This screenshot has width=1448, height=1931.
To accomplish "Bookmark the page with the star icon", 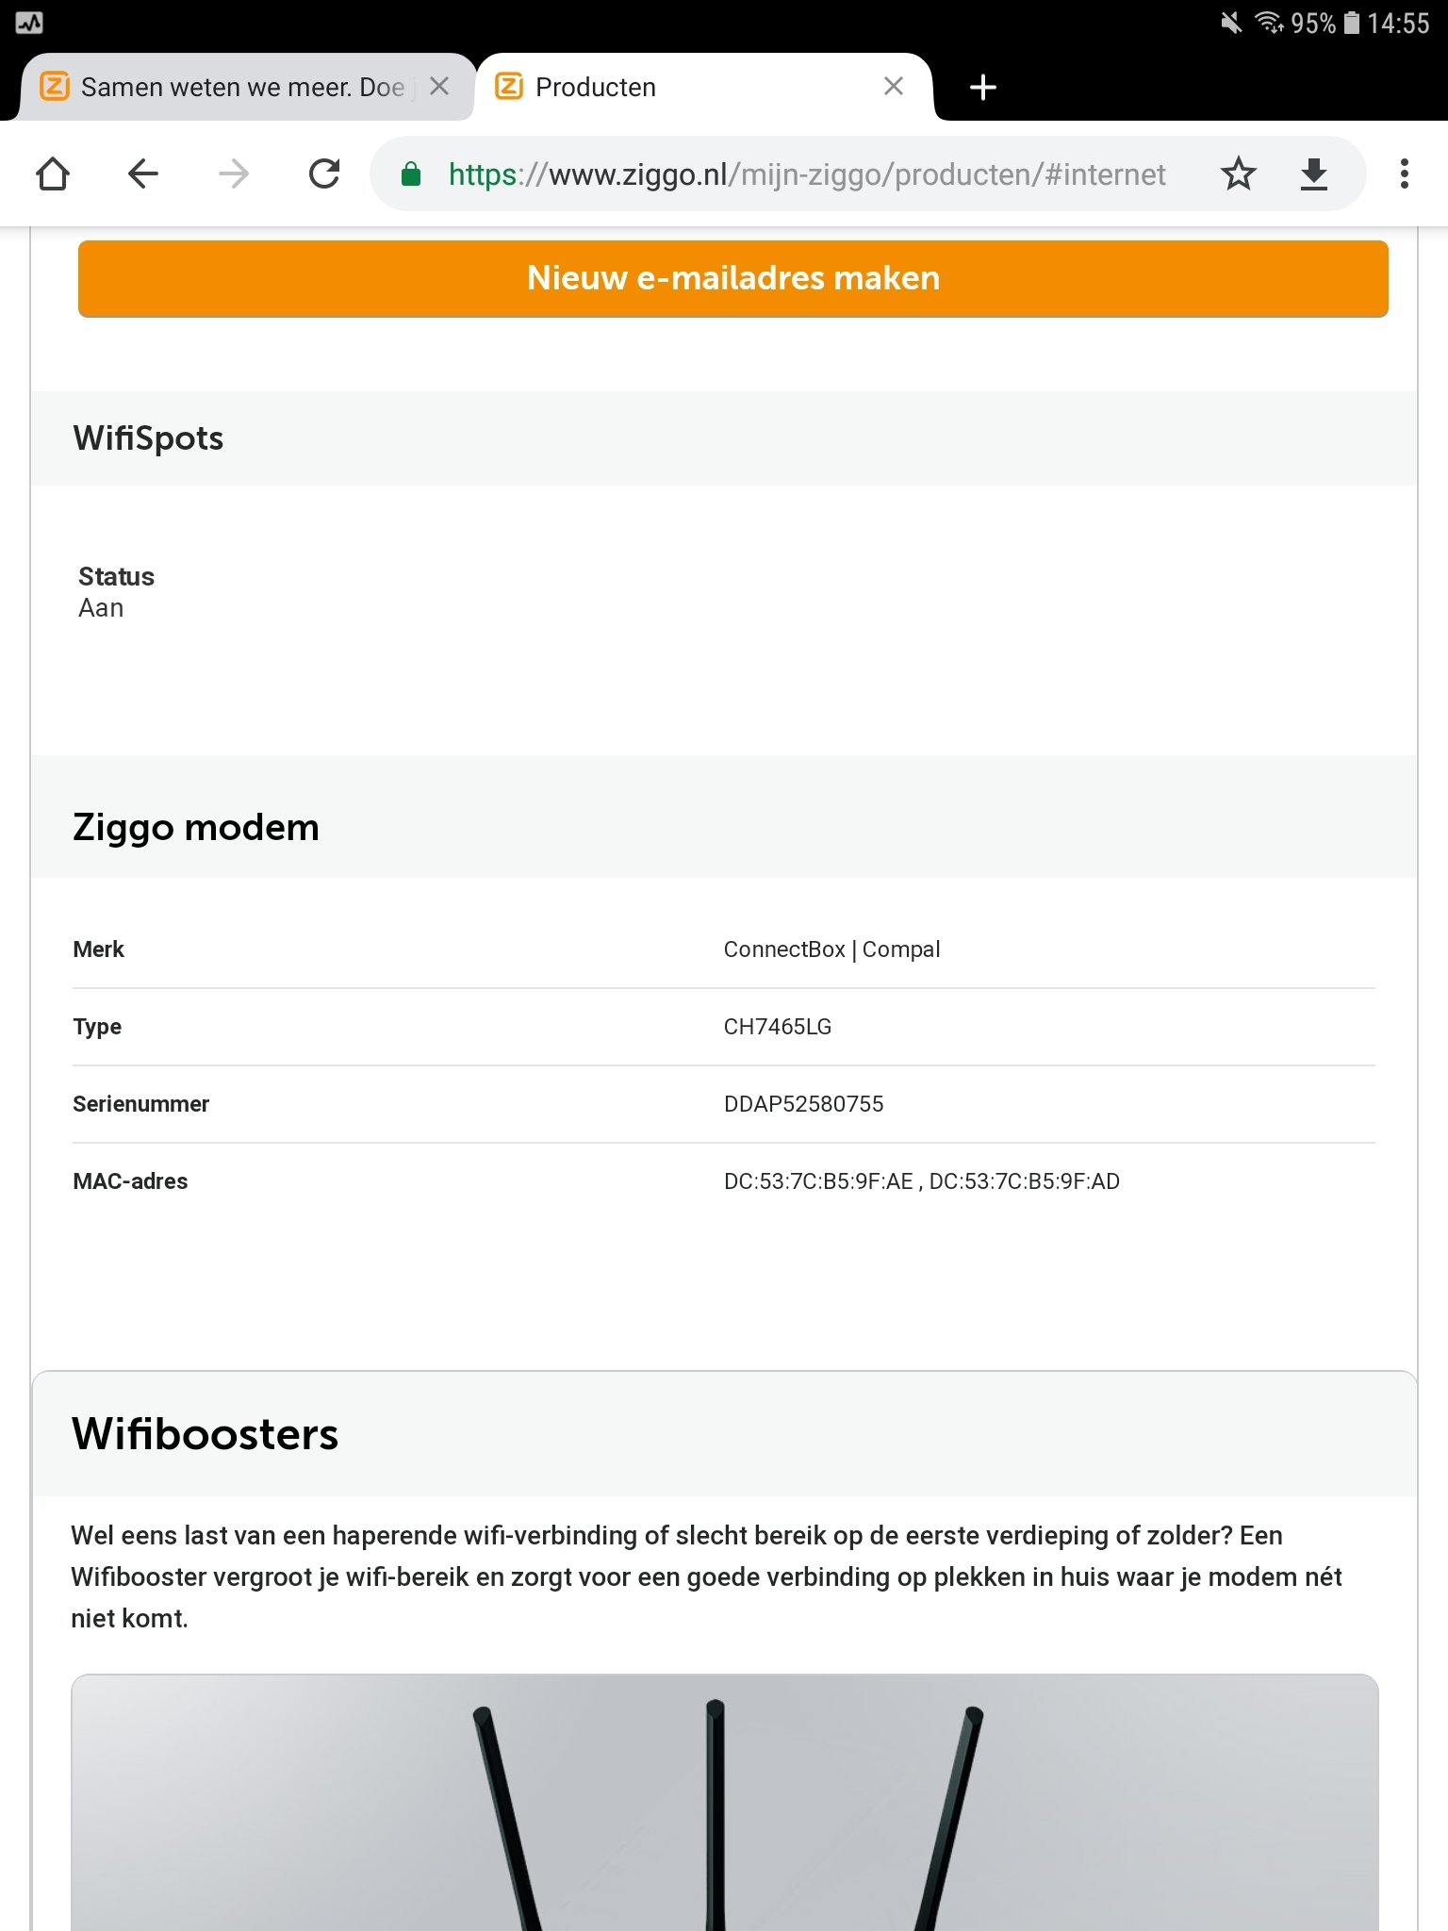I will (1239, 173).
